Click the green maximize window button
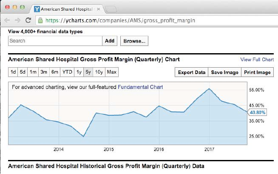The width and height of the screenshot is (278, 174). pyautogui.click(x=23, y=7)
